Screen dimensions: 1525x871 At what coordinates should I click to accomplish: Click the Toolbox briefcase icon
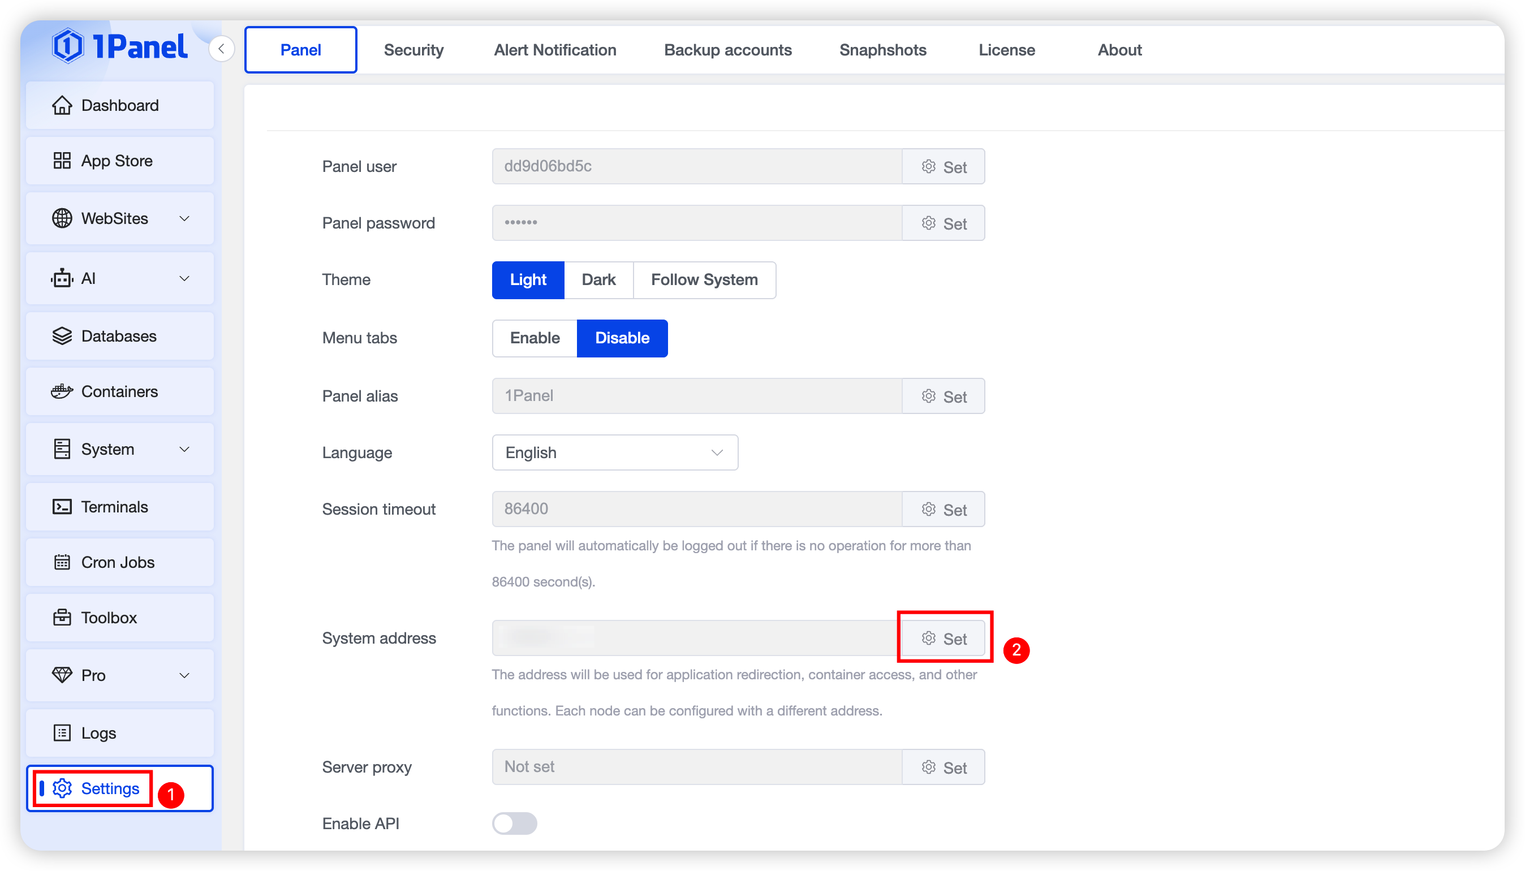coord(62,618)
